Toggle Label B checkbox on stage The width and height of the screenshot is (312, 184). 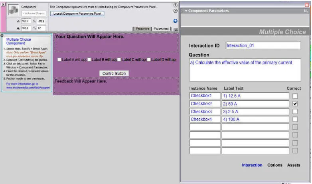pos(89,60)
